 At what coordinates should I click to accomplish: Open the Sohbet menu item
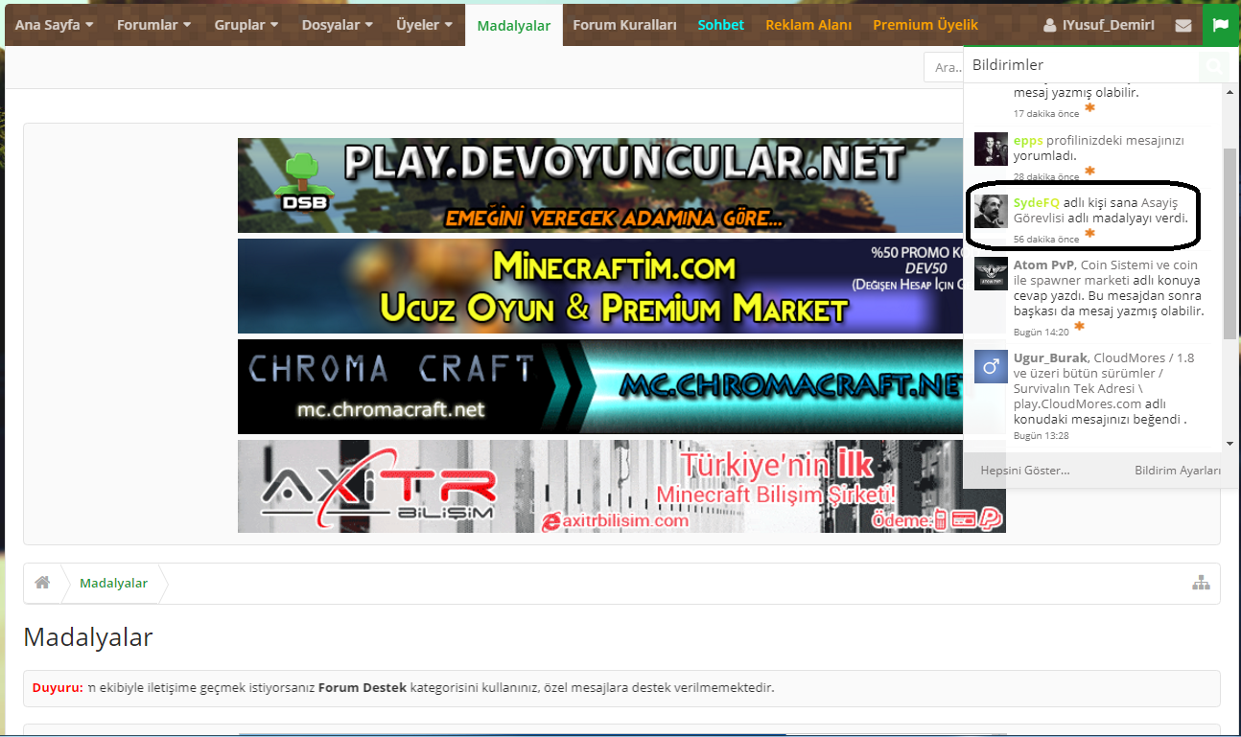(x=721, y=25)
